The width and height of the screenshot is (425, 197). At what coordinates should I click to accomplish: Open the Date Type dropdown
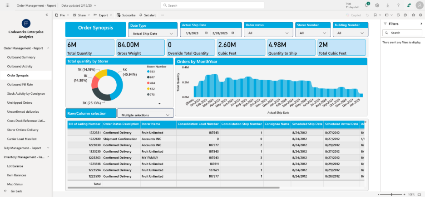point(153,34)
